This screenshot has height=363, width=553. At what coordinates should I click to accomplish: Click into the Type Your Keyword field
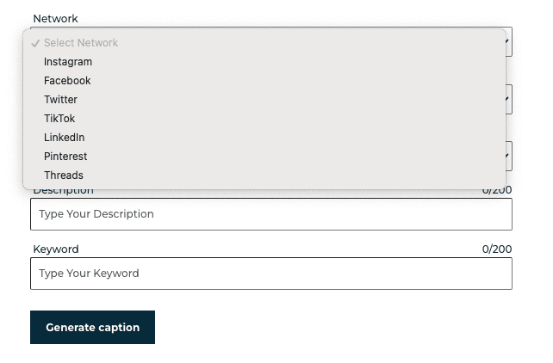coord(270,274)
